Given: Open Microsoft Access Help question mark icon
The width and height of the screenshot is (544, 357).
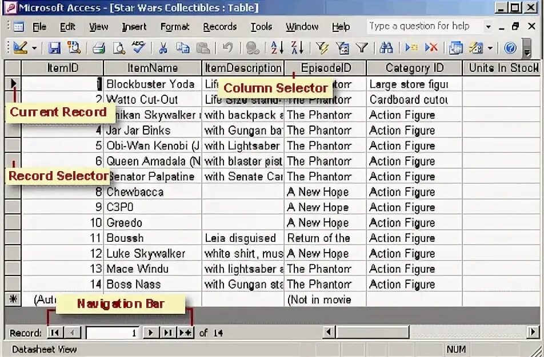Looking at the screenshot, I should click(x=510, y=48).
